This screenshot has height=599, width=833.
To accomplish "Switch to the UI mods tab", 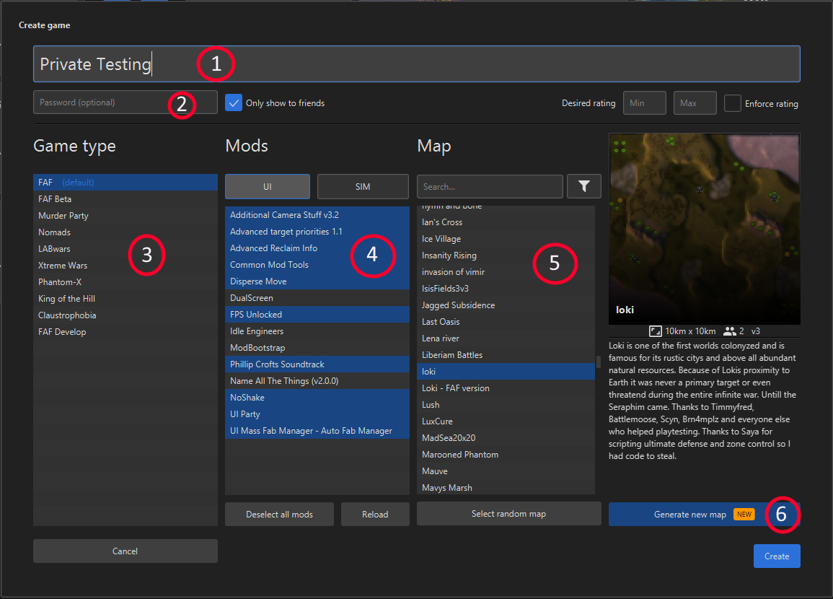I will (x=268, y=187).
